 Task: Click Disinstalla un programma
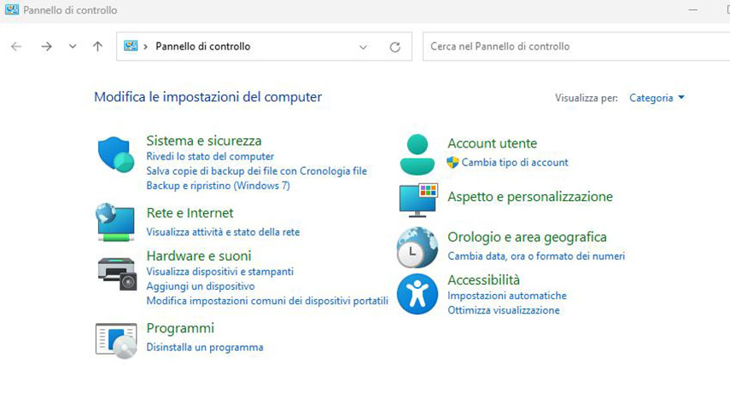[205, 347]
